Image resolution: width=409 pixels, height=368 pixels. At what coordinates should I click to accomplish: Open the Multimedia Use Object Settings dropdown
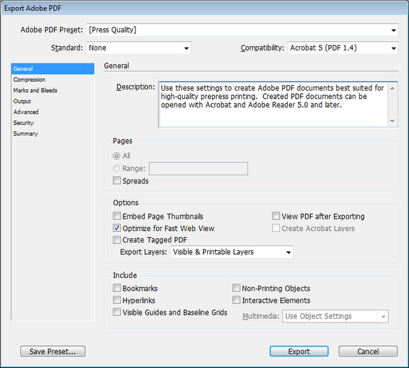pyautogui.click(x=335, y=316)
